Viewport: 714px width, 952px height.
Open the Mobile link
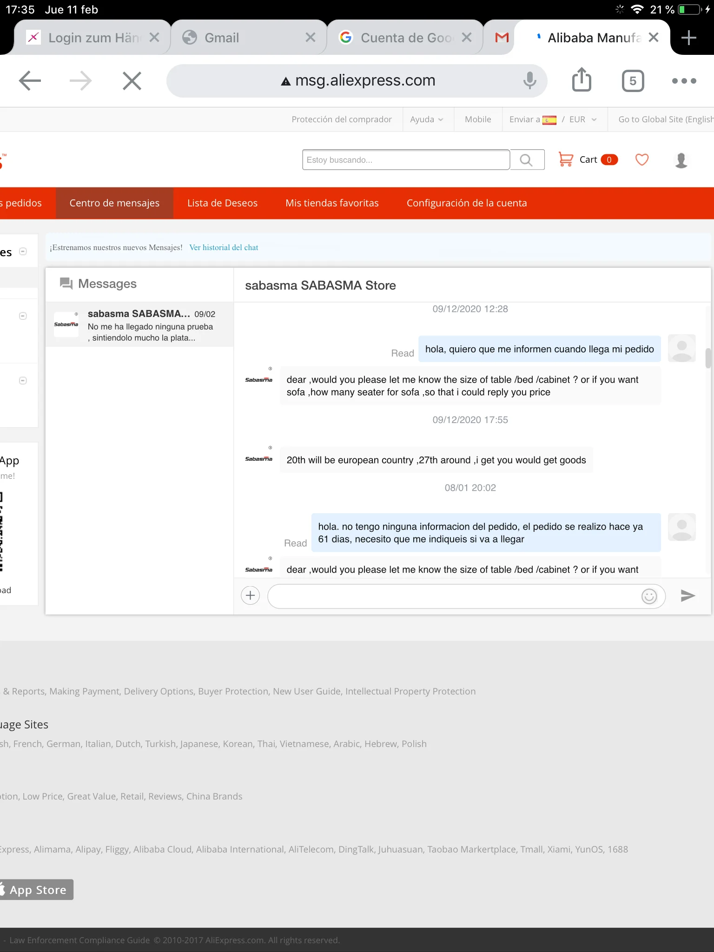pos(478,119)
